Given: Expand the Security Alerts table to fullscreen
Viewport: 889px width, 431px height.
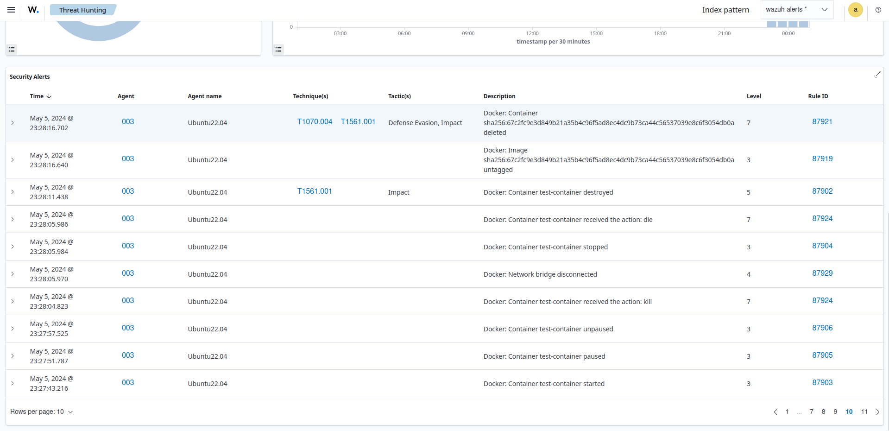Looking at the screenshot, I should pyautogui.click(x=878, y=74).
